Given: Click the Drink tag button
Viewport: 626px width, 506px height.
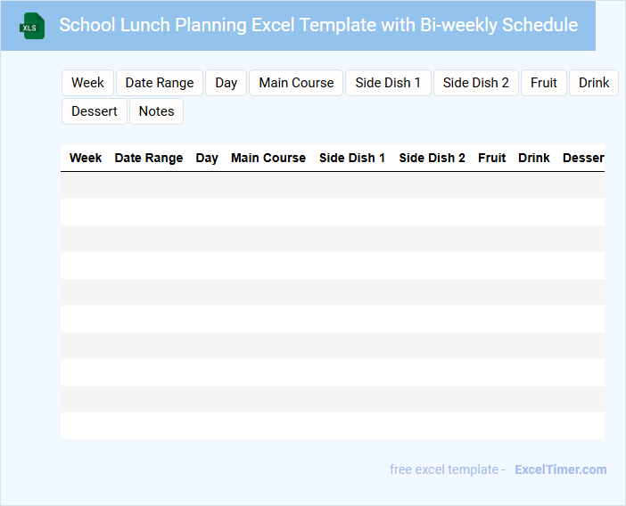Looking at the screenshot, I should [x=594, y=83].
